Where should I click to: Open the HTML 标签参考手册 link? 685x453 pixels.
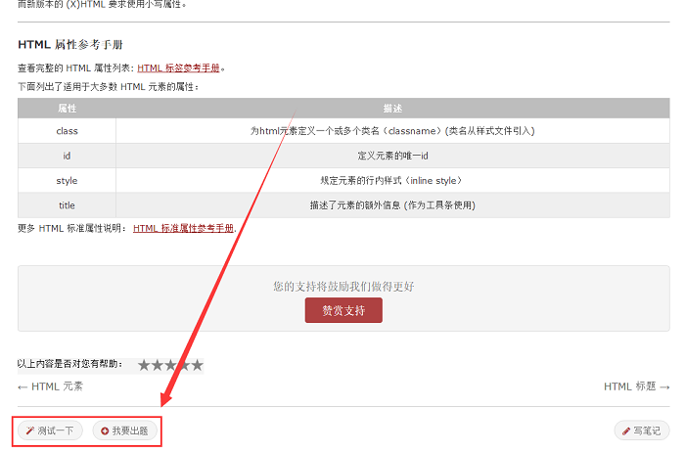(x=179, y=68)
